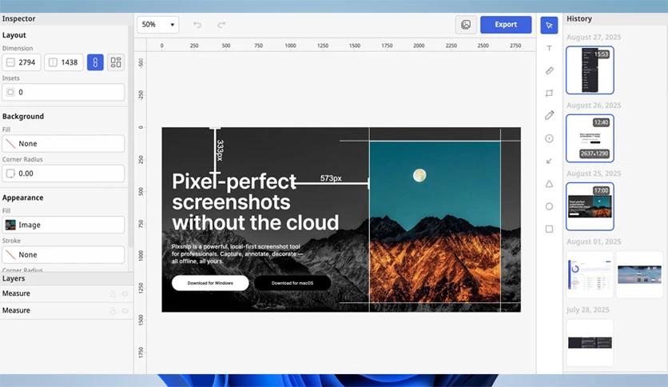Screen dimensions: 668x387
Task: Click the 2637x1290 size badge on thumbnail
Action: (x=594, y=154)
